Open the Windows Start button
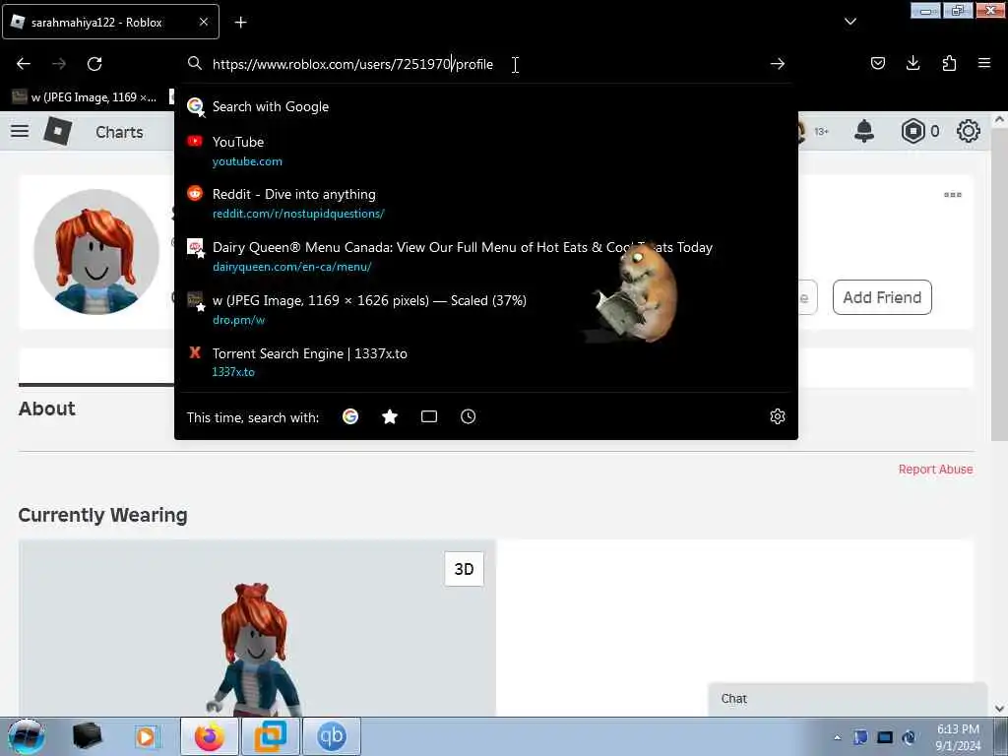This screenshot has width=1008, height=756. click(x=26, y=736)
